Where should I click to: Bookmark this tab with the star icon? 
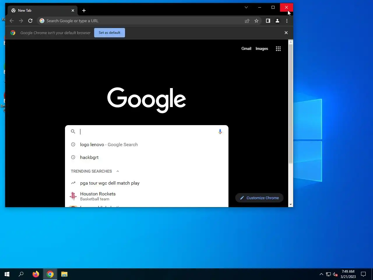pyautogui.click(x=256, y=21)
